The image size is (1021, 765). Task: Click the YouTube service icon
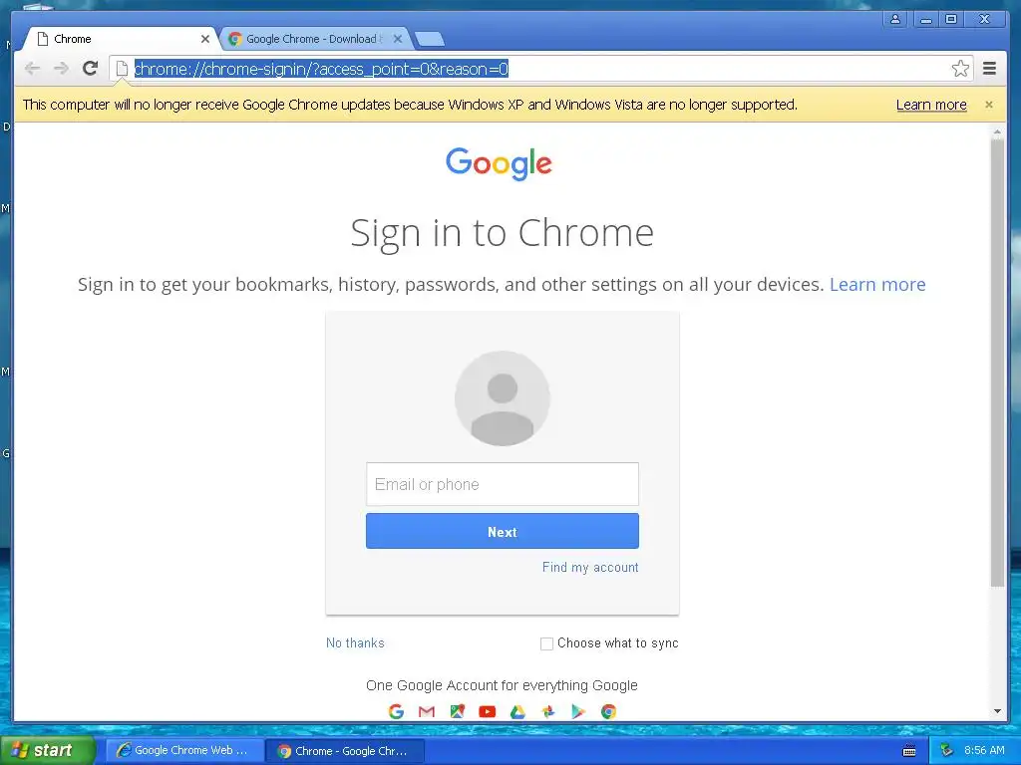click(487, 711)
